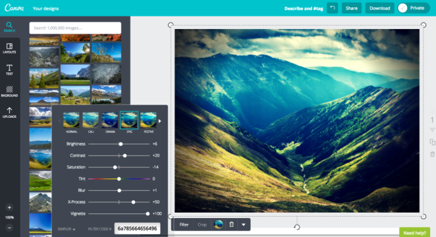
Task: Show next filter presets arrow
Action: [159, 121]
